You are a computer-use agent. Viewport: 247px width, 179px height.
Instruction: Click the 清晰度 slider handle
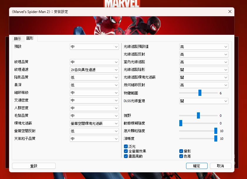216,138
